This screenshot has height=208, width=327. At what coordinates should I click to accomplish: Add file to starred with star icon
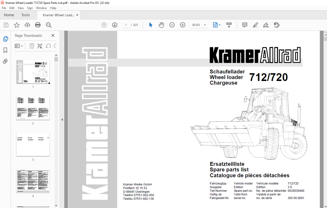click(17, 25)
